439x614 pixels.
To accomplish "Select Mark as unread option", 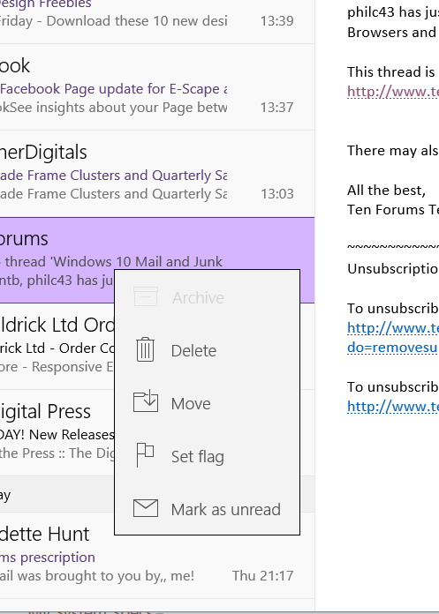I will (207, 509).
